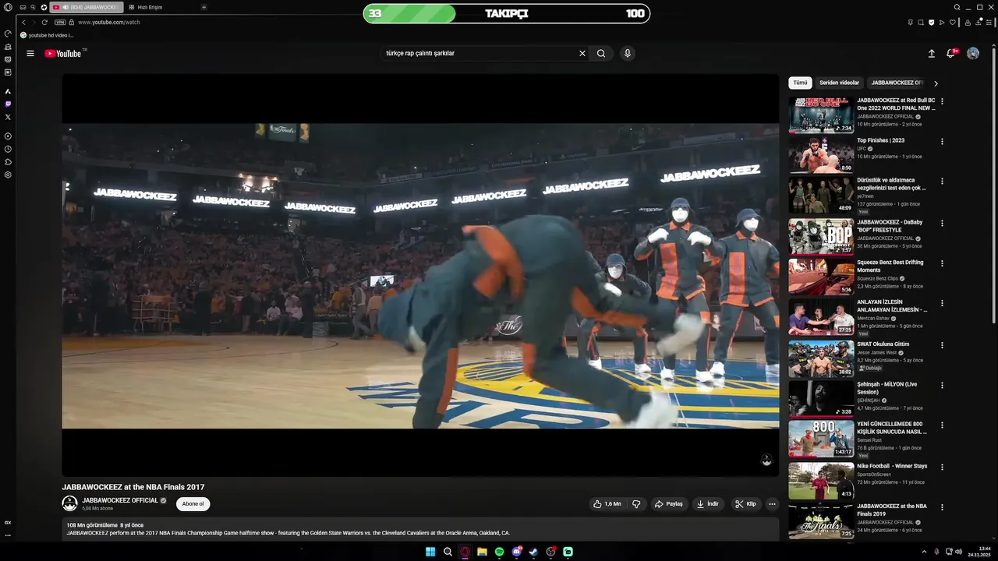Open File Explorer from the taskbar
Screen dimensions: 998x561
[482, 552]
